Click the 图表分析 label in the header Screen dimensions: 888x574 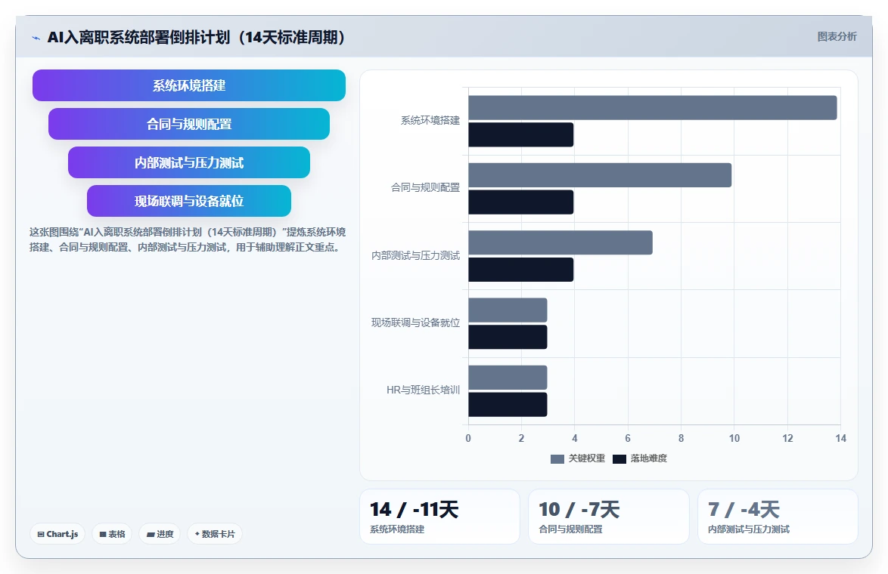click(837, 37)
